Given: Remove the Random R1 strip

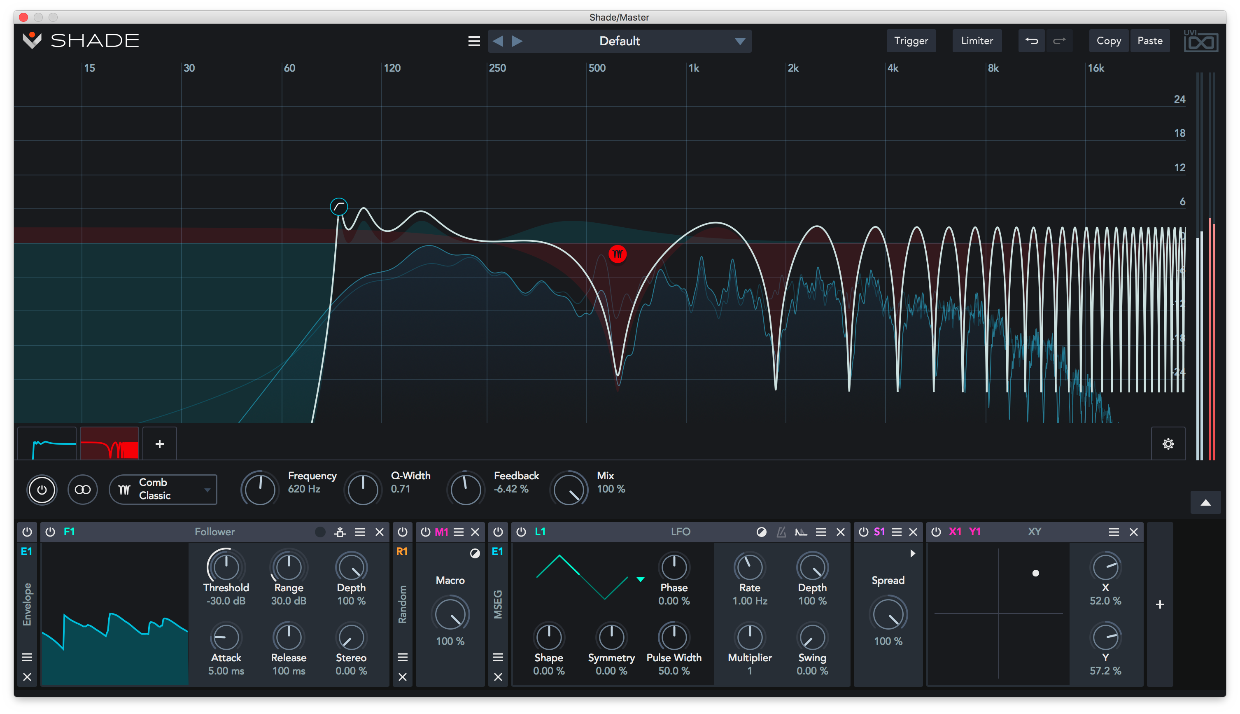Looking at the screenshot, I should coord(403,677).
